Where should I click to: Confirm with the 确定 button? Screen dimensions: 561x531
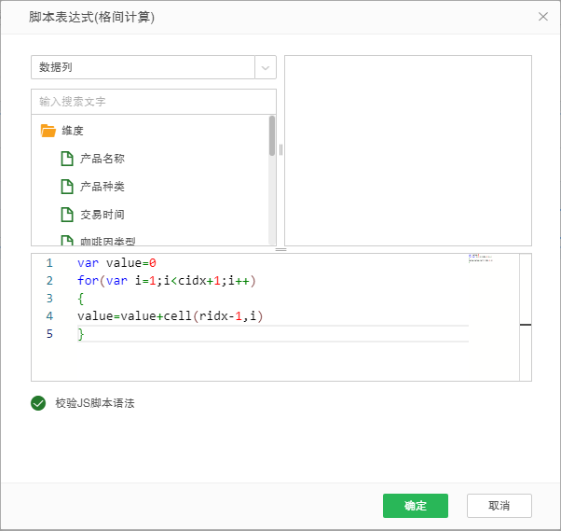click(x=415, y=506)
